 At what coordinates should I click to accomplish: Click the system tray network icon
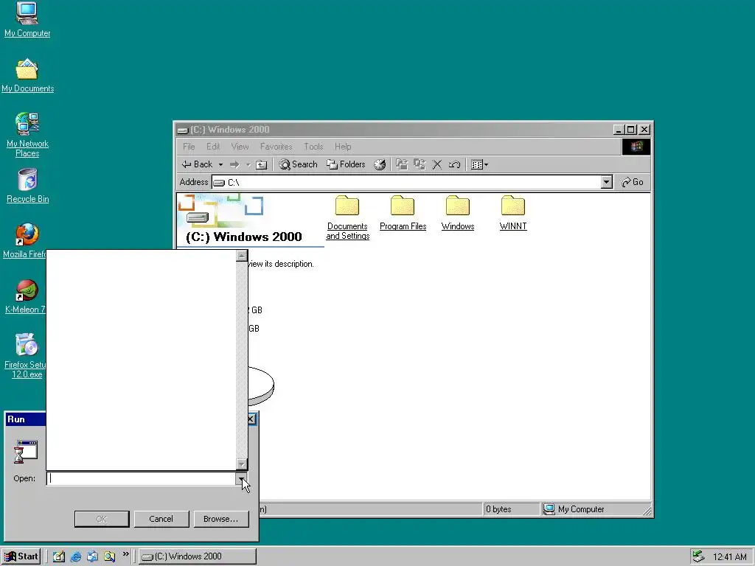(x=698, y=556)
